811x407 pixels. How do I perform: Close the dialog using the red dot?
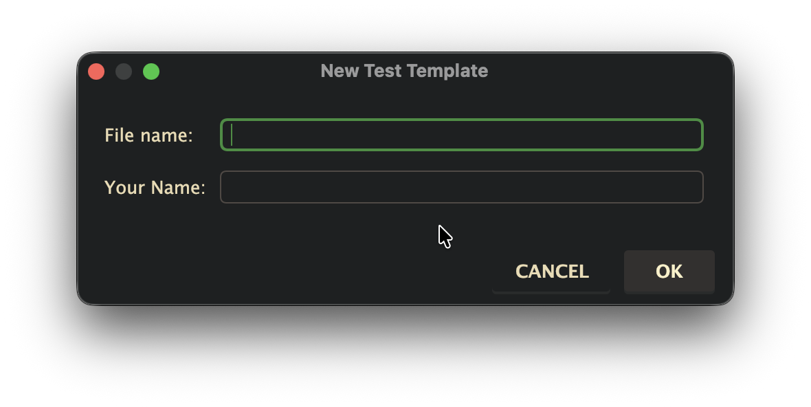[96, 71]
